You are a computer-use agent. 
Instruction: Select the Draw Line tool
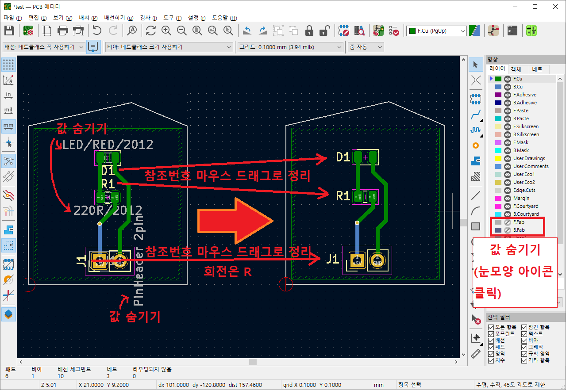tap(476, 195)
